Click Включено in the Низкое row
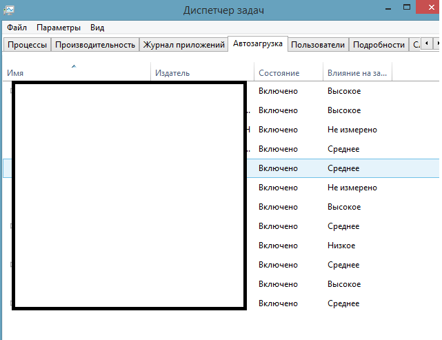Image resolution: width=442 pixels, height=340 pixels. [278, 246]
